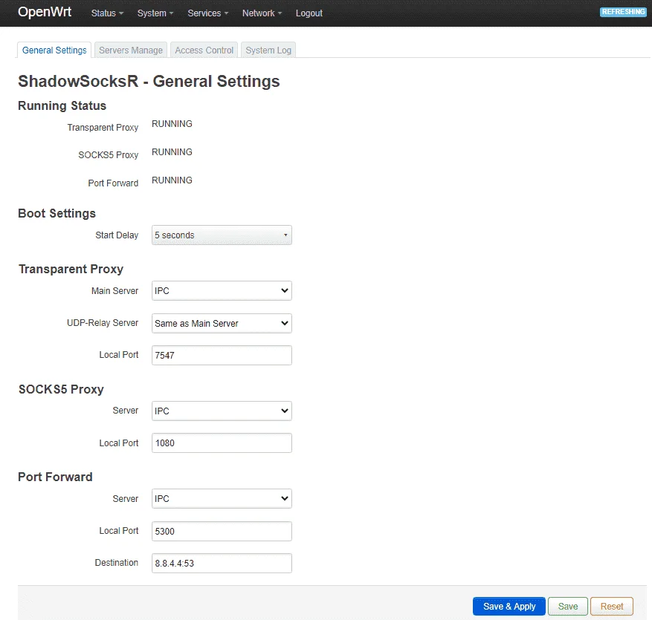The image size is (652, 620).
Task: Switch to the Servers Manage tab
Action: pyautogui.click(x=131, y=50)
